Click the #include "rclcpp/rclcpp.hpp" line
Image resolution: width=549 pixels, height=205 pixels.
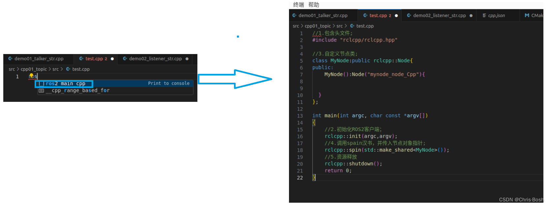pyautogui.click(x=355, y=40)
